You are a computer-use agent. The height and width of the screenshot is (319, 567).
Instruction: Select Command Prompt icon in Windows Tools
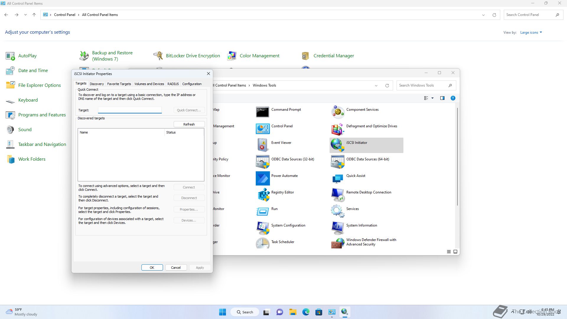click(x=263, y=112)
